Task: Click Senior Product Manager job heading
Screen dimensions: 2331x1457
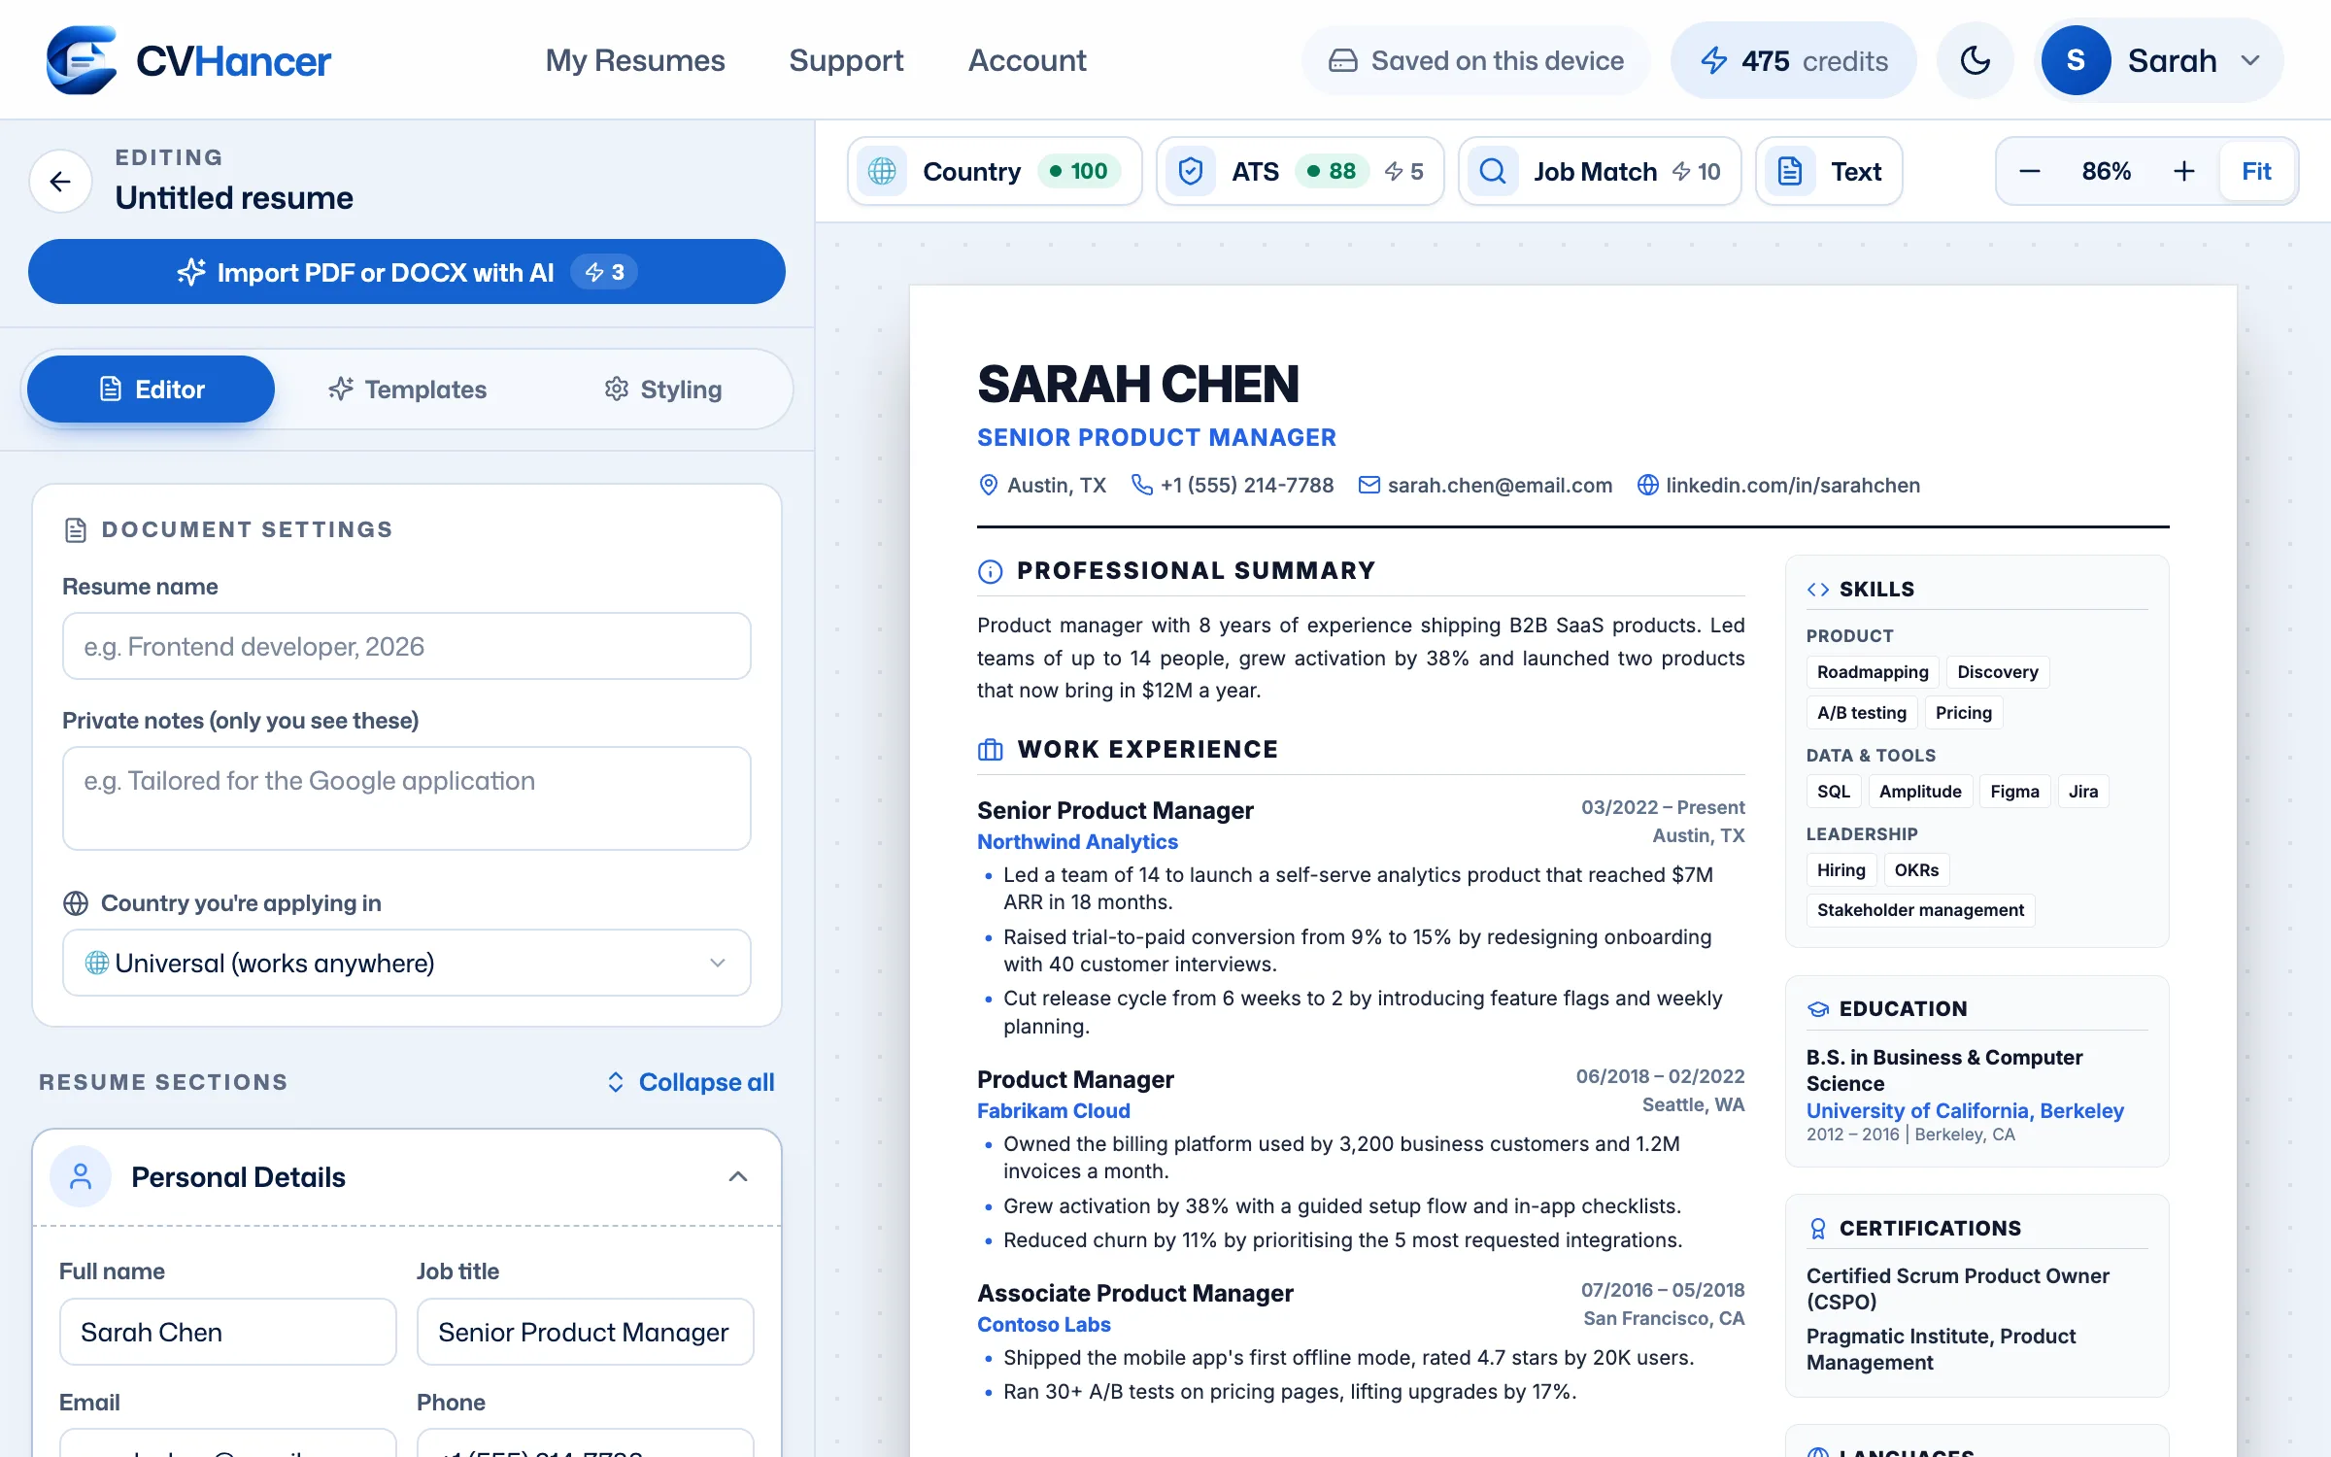Action: coord(1115,810)
